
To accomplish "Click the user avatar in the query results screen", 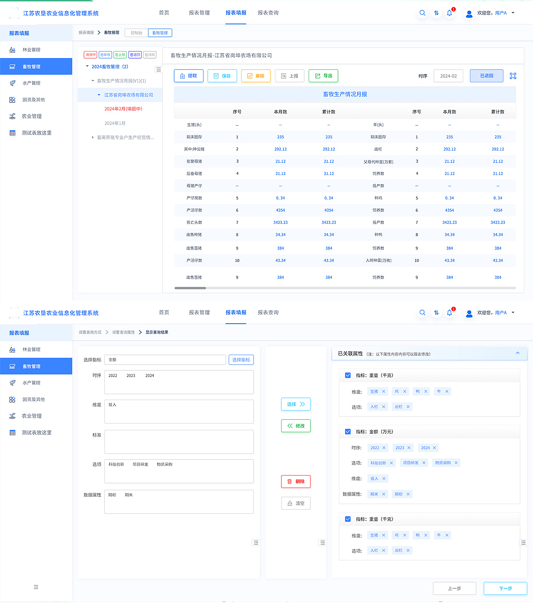I will (469, 313).
